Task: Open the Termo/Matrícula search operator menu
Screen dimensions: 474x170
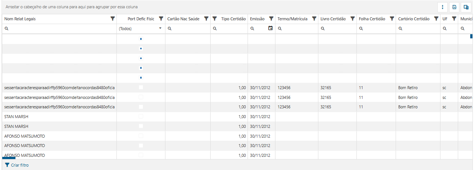Action: tap(280, 29)
